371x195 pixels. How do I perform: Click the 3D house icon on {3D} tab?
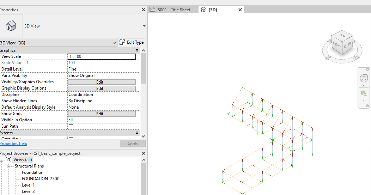(x=203, y=10)
